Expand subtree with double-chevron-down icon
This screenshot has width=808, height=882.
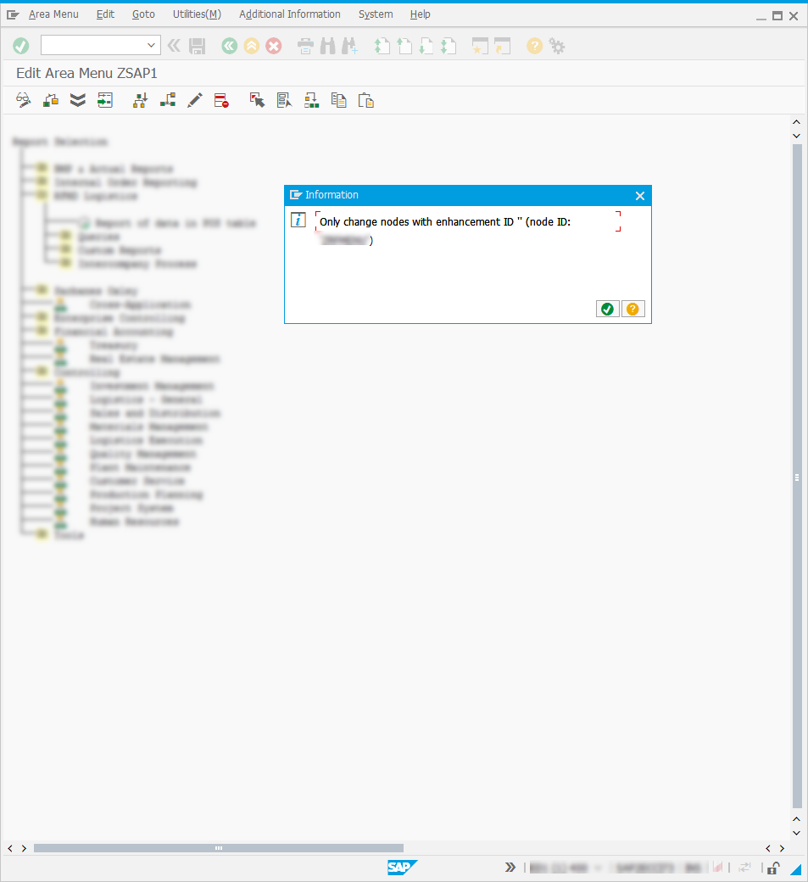pyautogui.click(x=78, y=100)
